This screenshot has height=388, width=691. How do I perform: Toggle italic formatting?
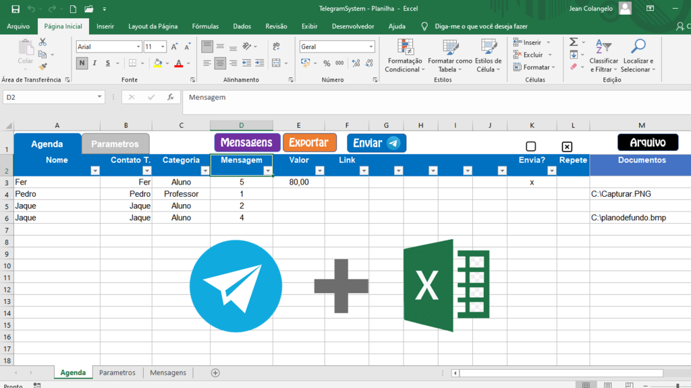click(x=94, y=63)
